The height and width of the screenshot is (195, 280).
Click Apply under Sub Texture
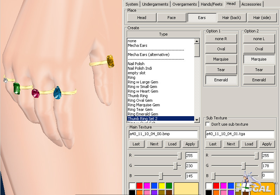click(x=267, y=144)
